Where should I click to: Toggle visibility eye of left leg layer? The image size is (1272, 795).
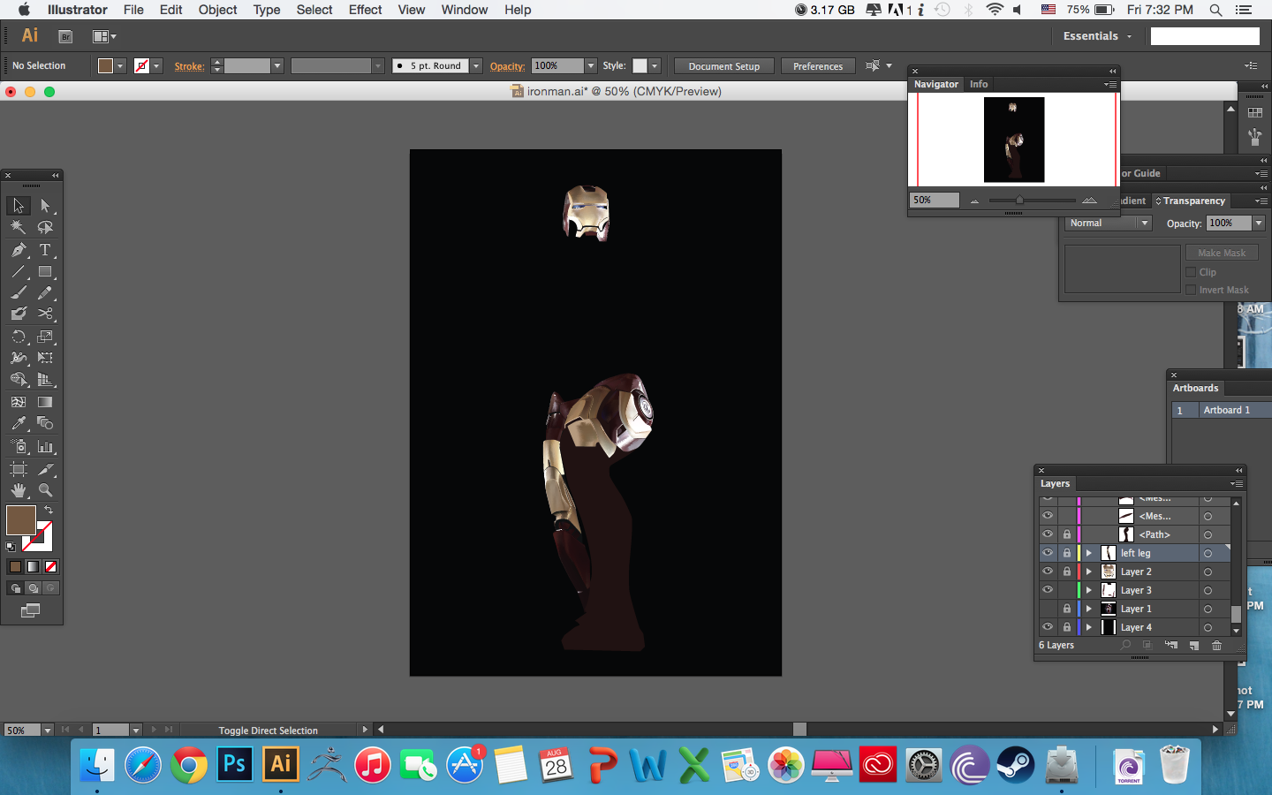pos(1048,553)
